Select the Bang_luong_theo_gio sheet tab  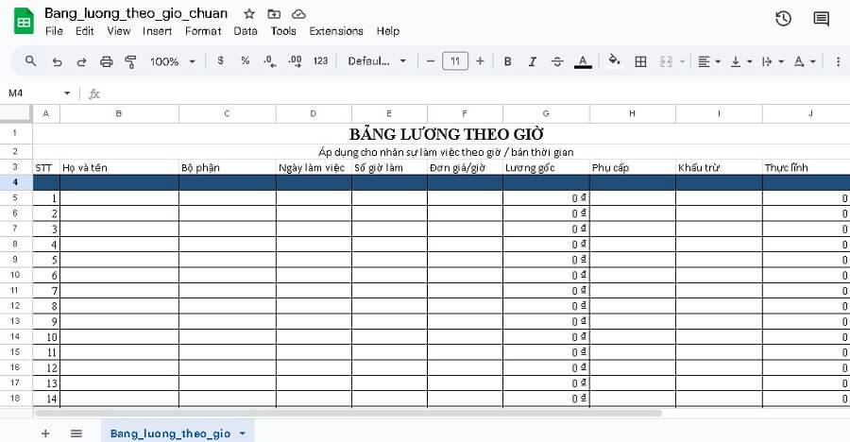[170, 433]
